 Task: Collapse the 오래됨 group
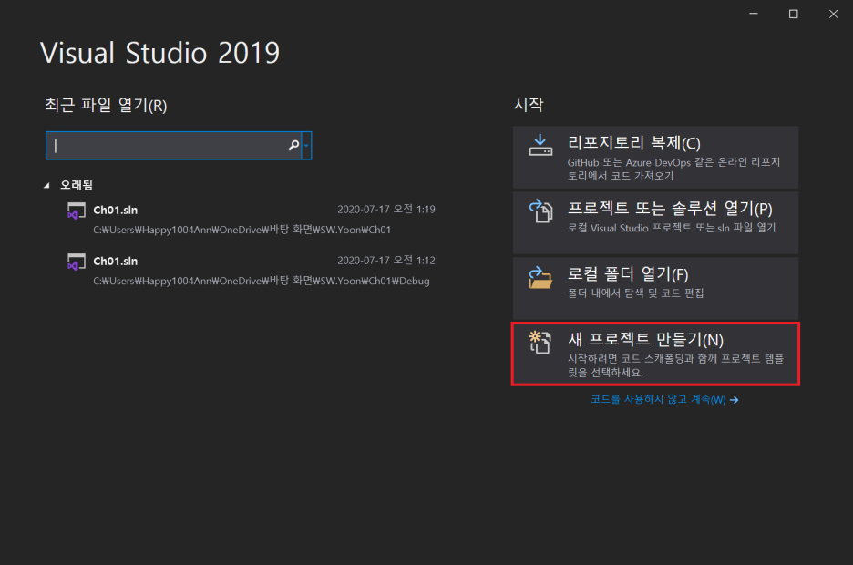pyautogui.click(x=46, y=185)
